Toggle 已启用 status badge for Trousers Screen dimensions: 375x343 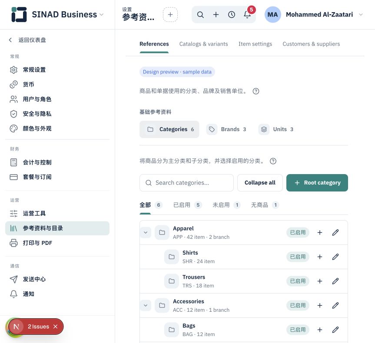point(298,281)
